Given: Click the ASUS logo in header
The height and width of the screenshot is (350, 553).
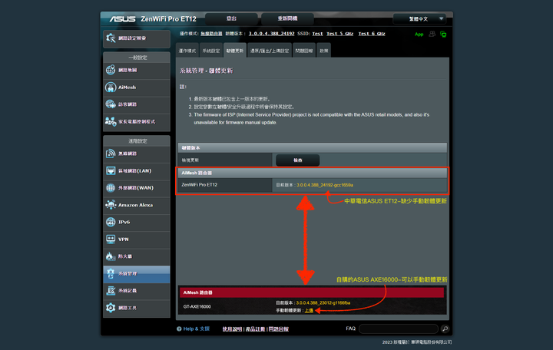Looking at the screenshot, I should pos(122,18).
